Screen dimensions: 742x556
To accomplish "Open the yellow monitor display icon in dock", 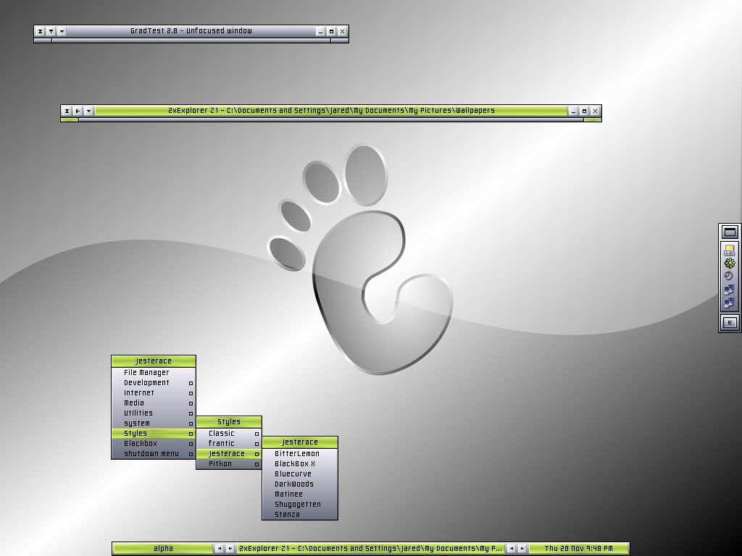I will click(x=730, y=250).
